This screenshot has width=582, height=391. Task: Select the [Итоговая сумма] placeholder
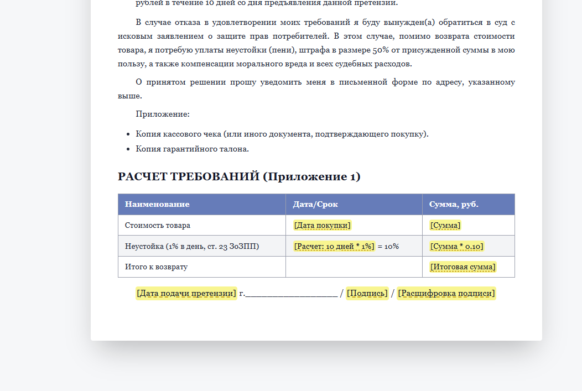[463, 267]
